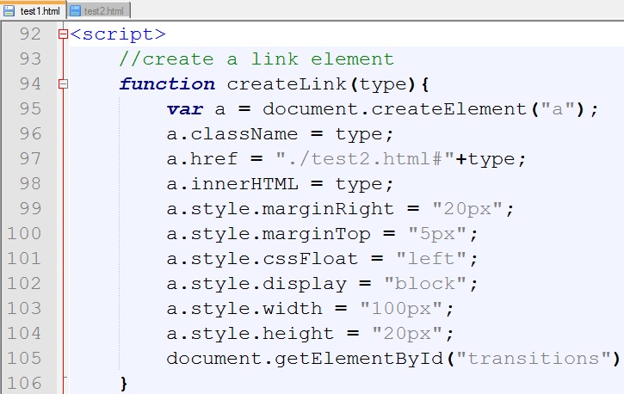
Task: Collapse the createLink function fold marker
Action: [62, 84]
